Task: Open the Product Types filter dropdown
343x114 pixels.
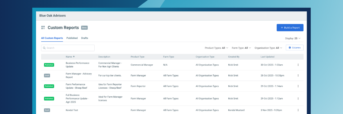Action: coord(216,48)
